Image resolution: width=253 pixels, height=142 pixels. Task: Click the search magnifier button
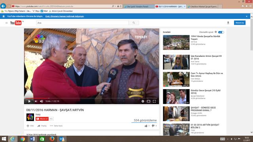click(134, 23)
